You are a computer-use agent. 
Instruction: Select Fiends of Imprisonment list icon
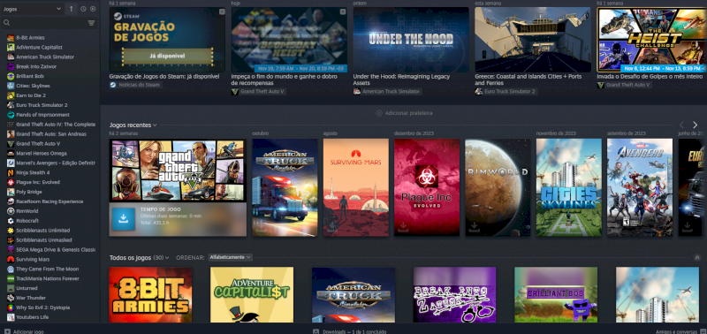point(11,115)
